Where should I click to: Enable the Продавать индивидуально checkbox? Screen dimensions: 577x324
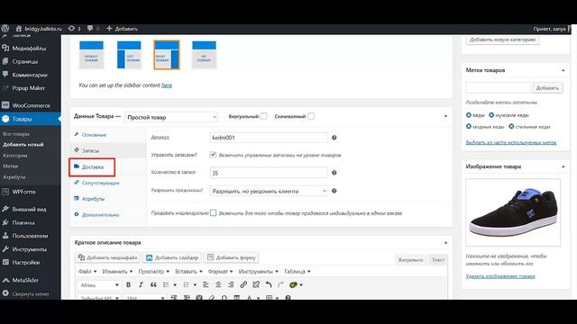click(x=213, y=212)
